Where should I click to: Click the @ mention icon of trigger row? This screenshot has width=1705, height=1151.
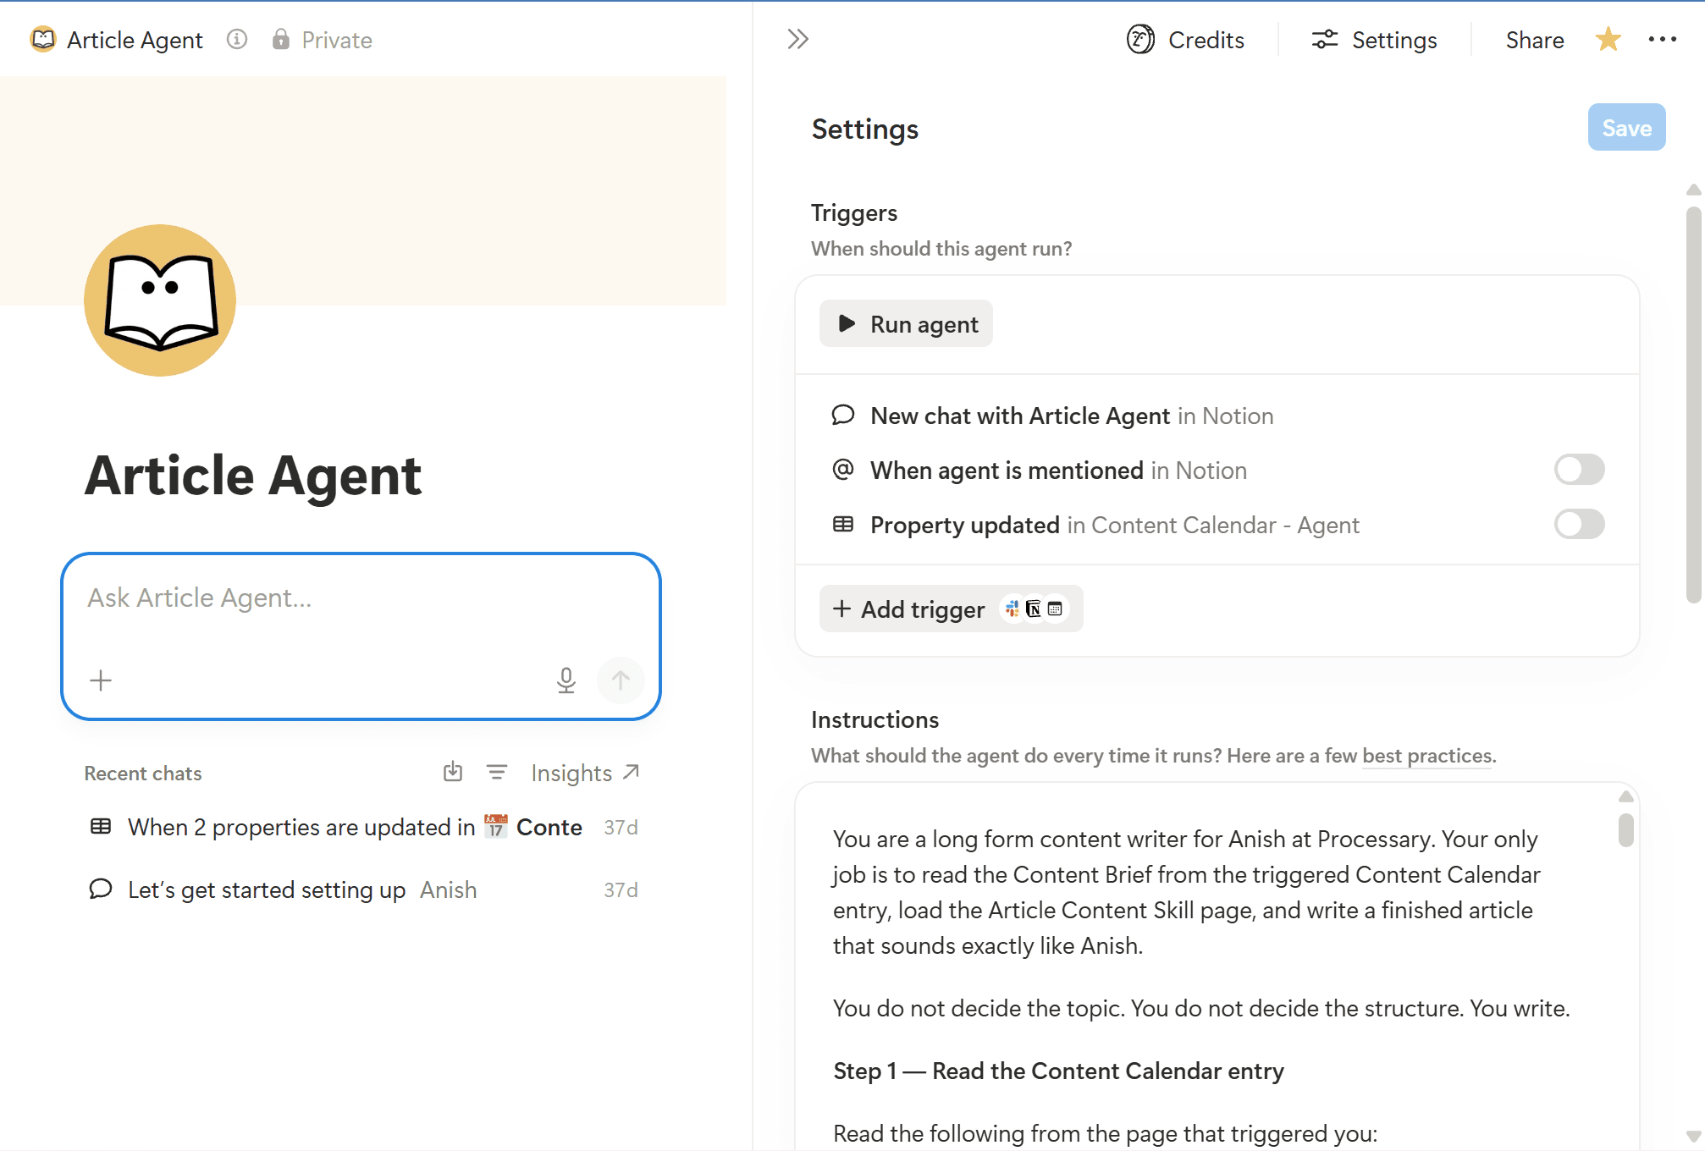(x=843, y=470)
